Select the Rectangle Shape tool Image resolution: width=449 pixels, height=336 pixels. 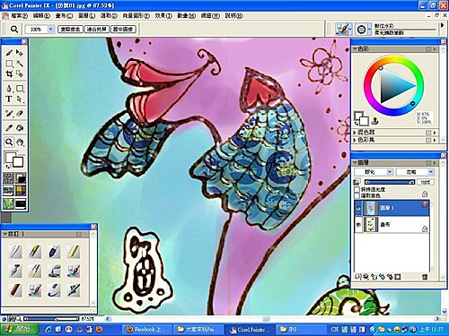click(20, 89)
